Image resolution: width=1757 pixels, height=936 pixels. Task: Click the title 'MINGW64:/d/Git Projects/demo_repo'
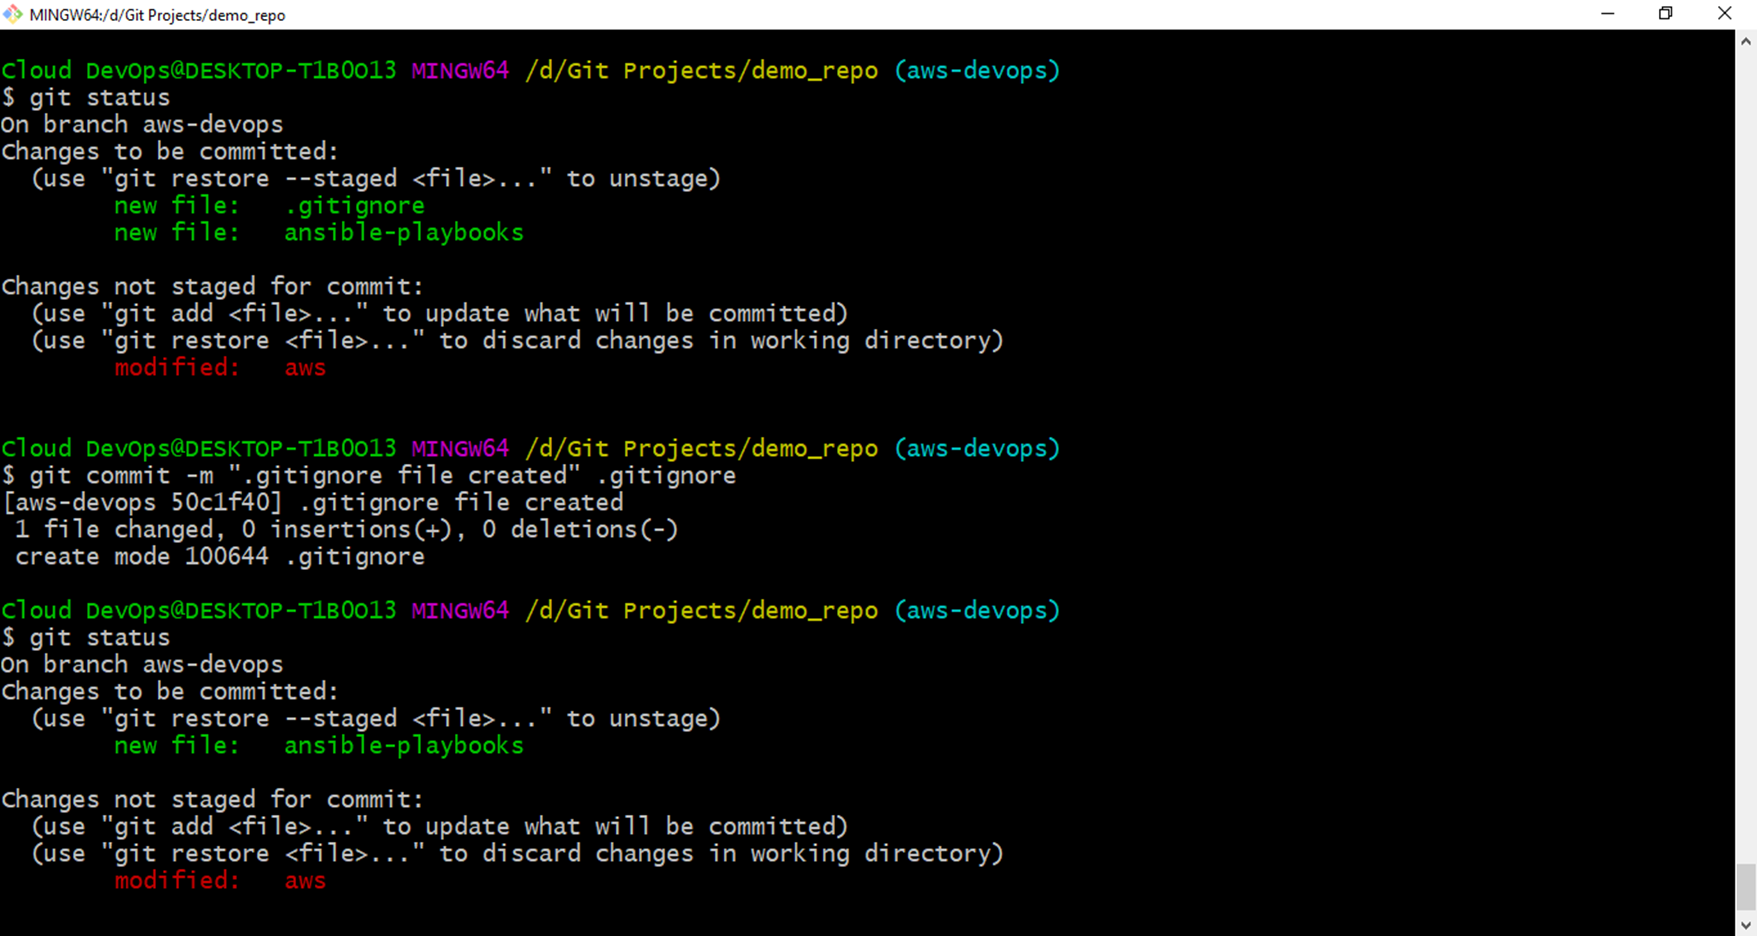pyautogui.click(x=158, y=14)
